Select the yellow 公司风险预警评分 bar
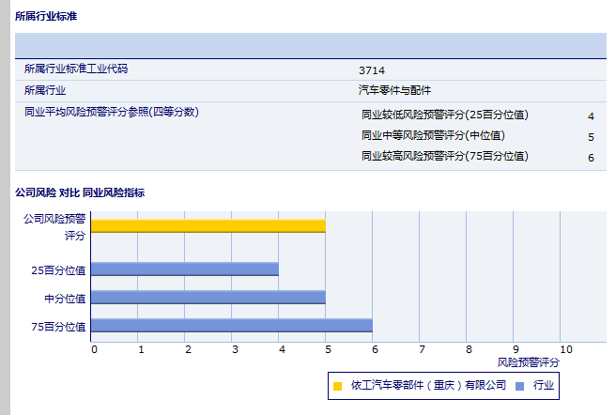This screenshot has width=616, height=415. point(208,225)
